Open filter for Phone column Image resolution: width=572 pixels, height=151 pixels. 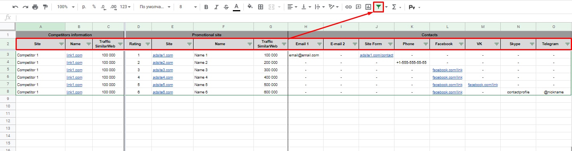(426, 44)
